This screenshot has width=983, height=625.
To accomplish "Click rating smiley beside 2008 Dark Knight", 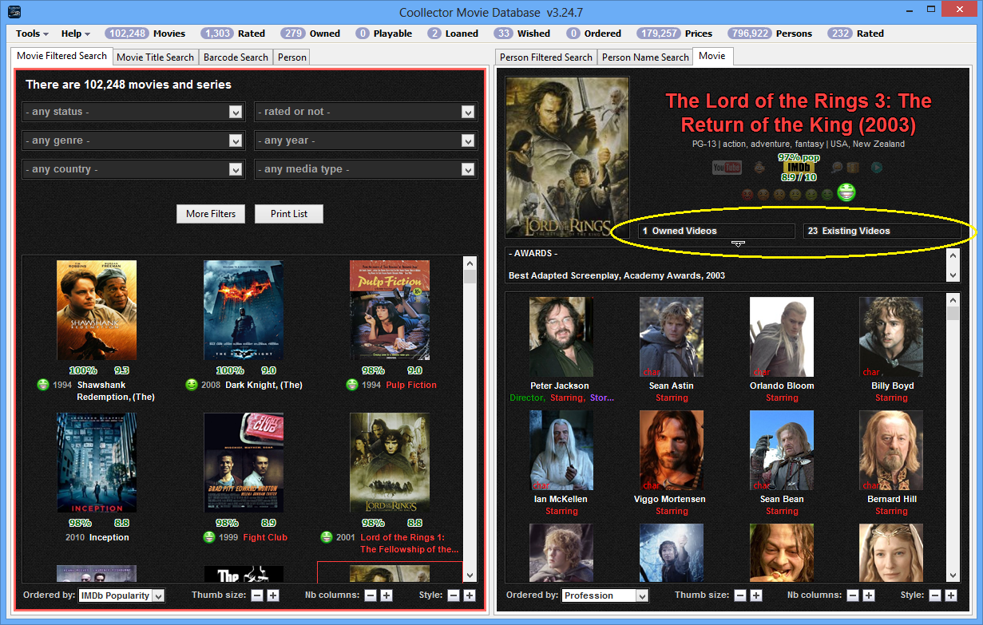I will coord(192,385).
